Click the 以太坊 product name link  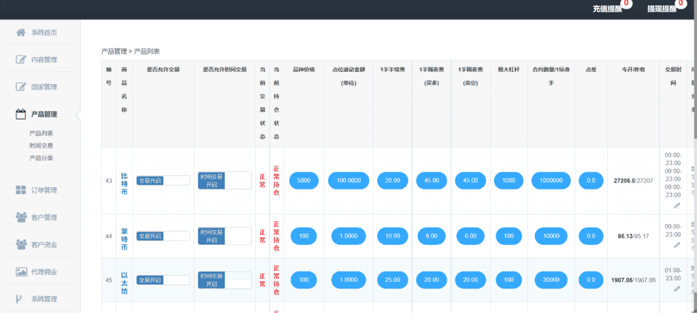(x=125, y=284)
